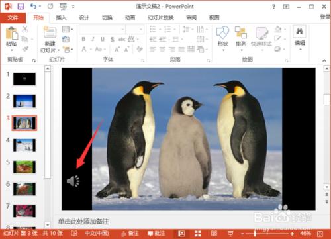This screenshot has height=239, width=331.
Task: Open the 文件 (File) menu
Action: (13, 18)
